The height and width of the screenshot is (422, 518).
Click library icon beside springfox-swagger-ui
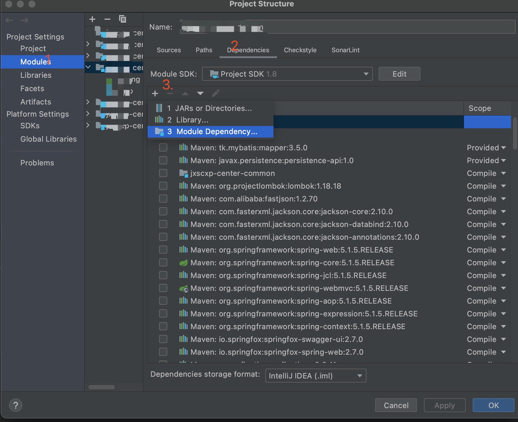pyautogui.click(x=184, y=339)
